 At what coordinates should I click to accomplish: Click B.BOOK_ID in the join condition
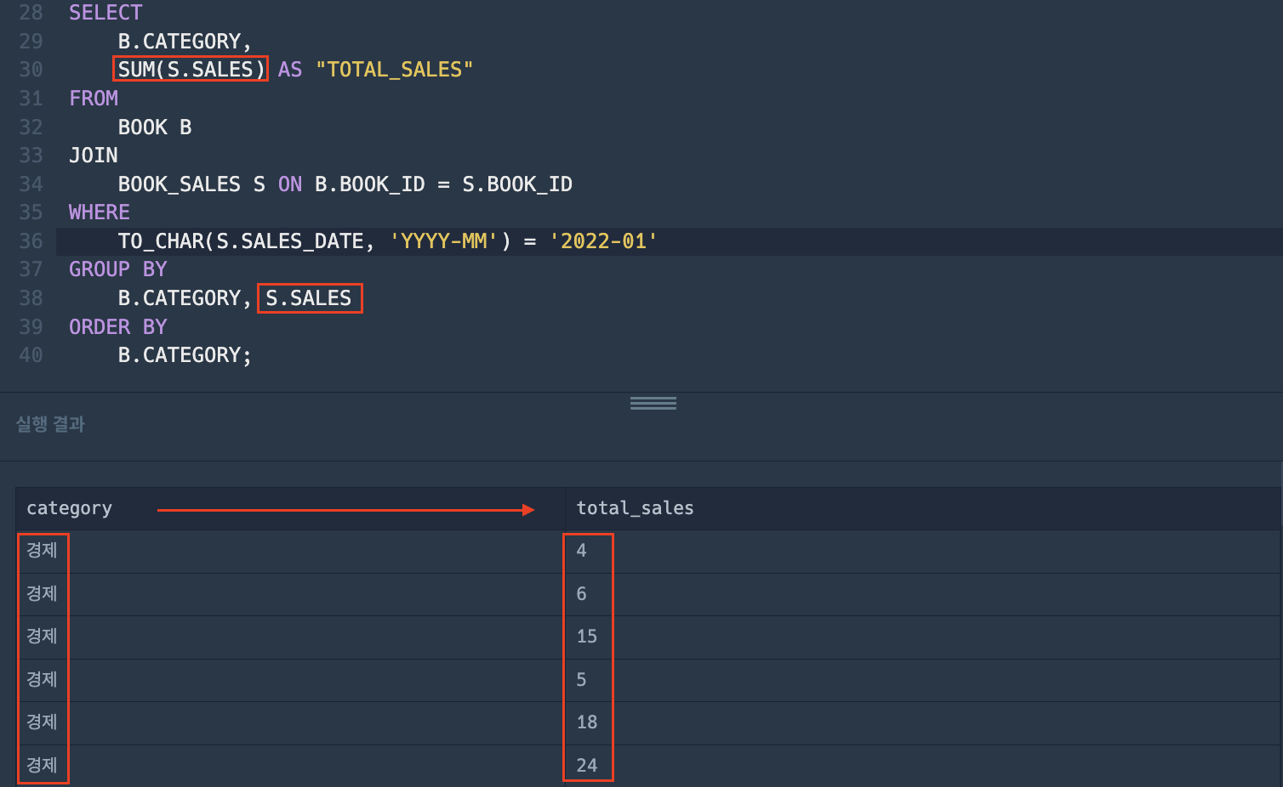pos(370,184)
